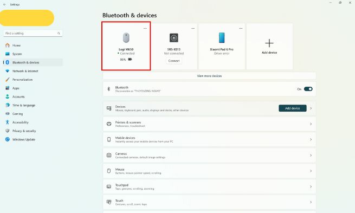Image resolution: width=355 pixels, height=213 pixels.
Task: Click the Touchpad row icon
Action: pyautogui.click(x=109, y=186)
